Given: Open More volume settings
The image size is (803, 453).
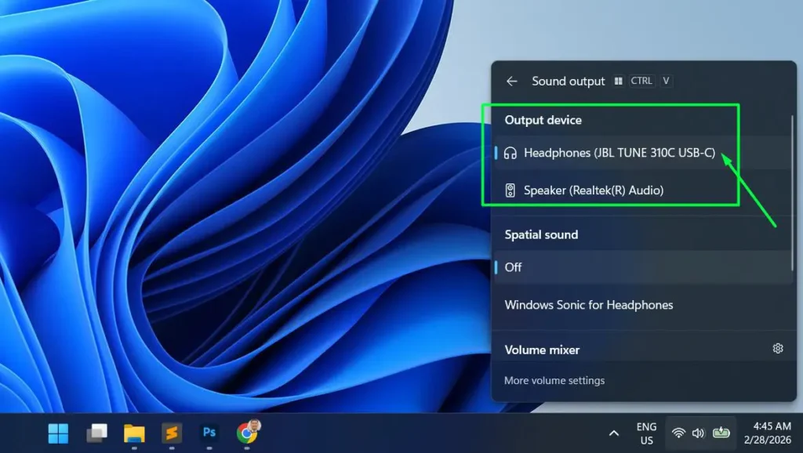Looking at the screenshot, I should pyautogui.click(x=554, y=380).
